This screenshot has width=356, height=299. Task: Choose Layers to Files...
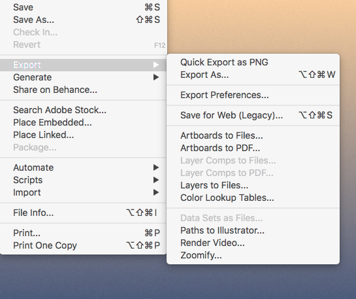[253, 185]
